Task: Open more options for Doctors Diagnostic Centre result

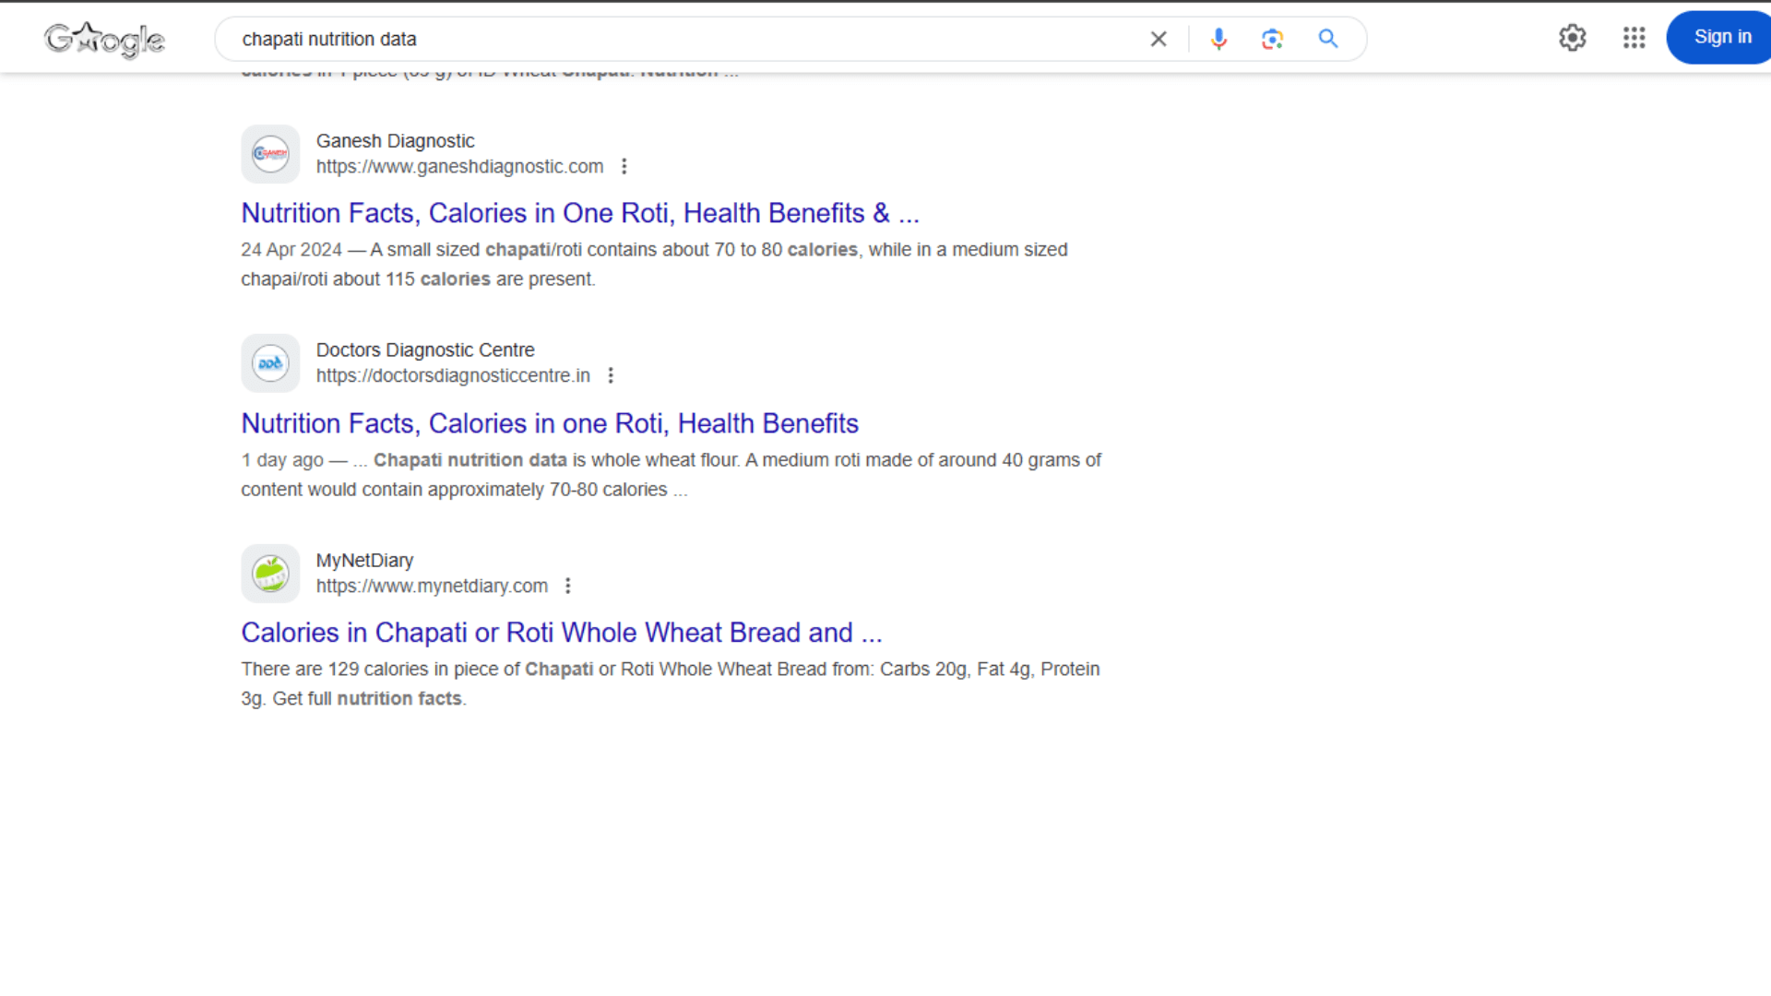Action: (611, 376)
